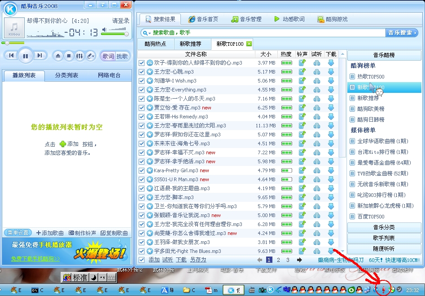Go to 音乐首页 tab

click(x=203, y=19)
